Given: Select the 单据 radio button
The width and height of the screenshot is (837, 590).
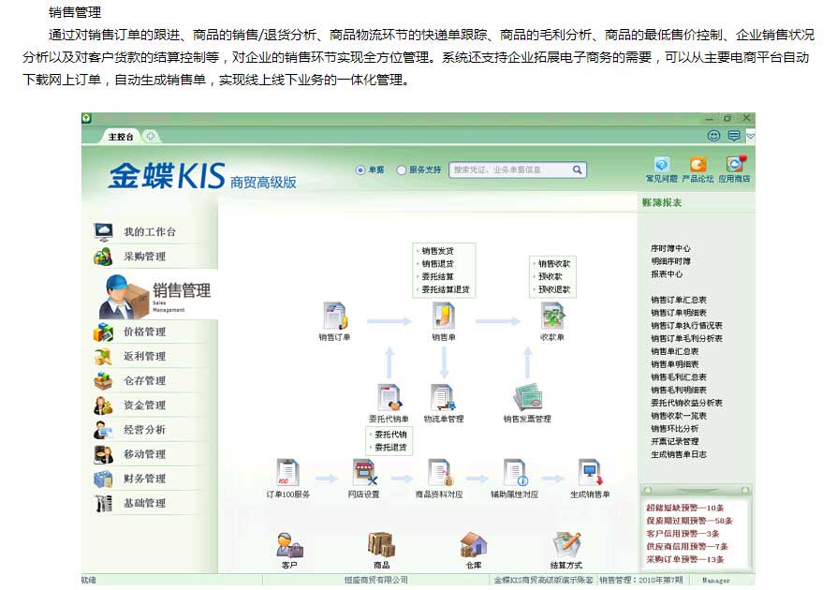Looking at the screenshot, I should [x=360, y=170].
